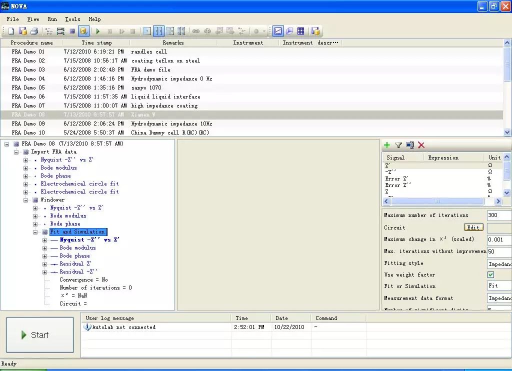The height and width of the screenshot is (371, 512).
Task: Select the four plots grid layout icon
Action: (x=181, y=31)
